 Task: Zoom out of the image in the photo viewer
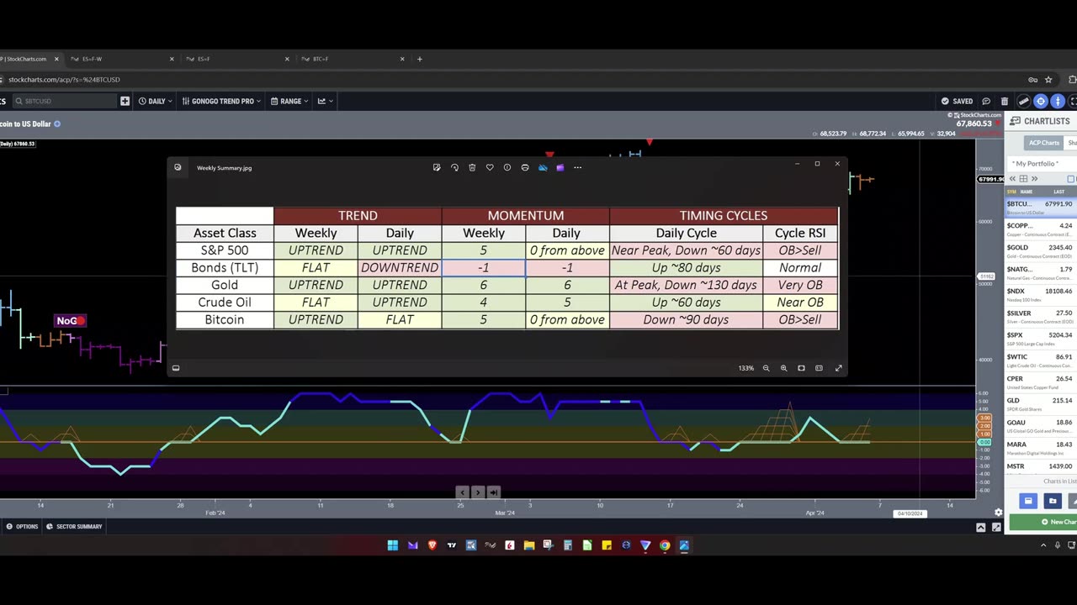pos(766,368)
